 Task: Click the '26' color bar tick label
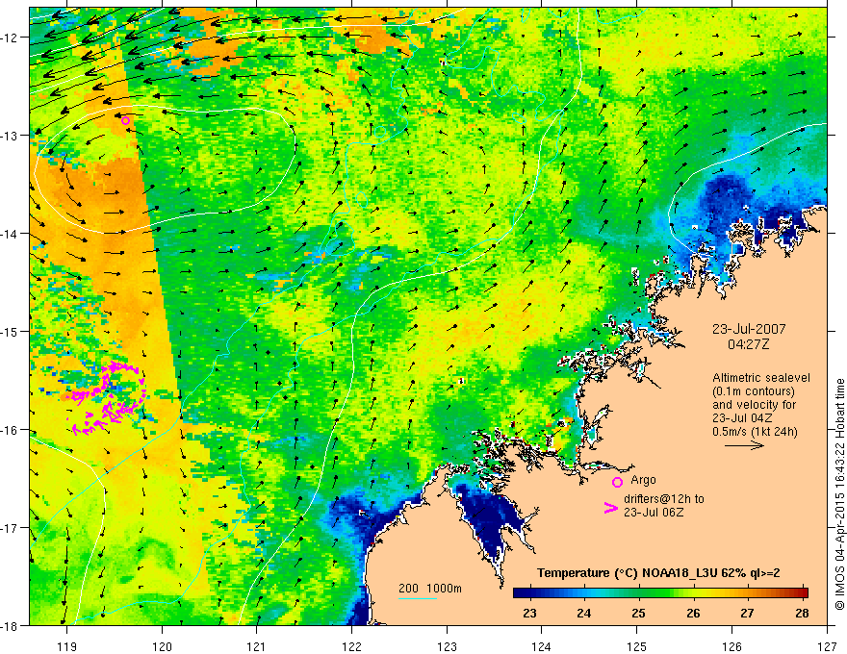693,613
